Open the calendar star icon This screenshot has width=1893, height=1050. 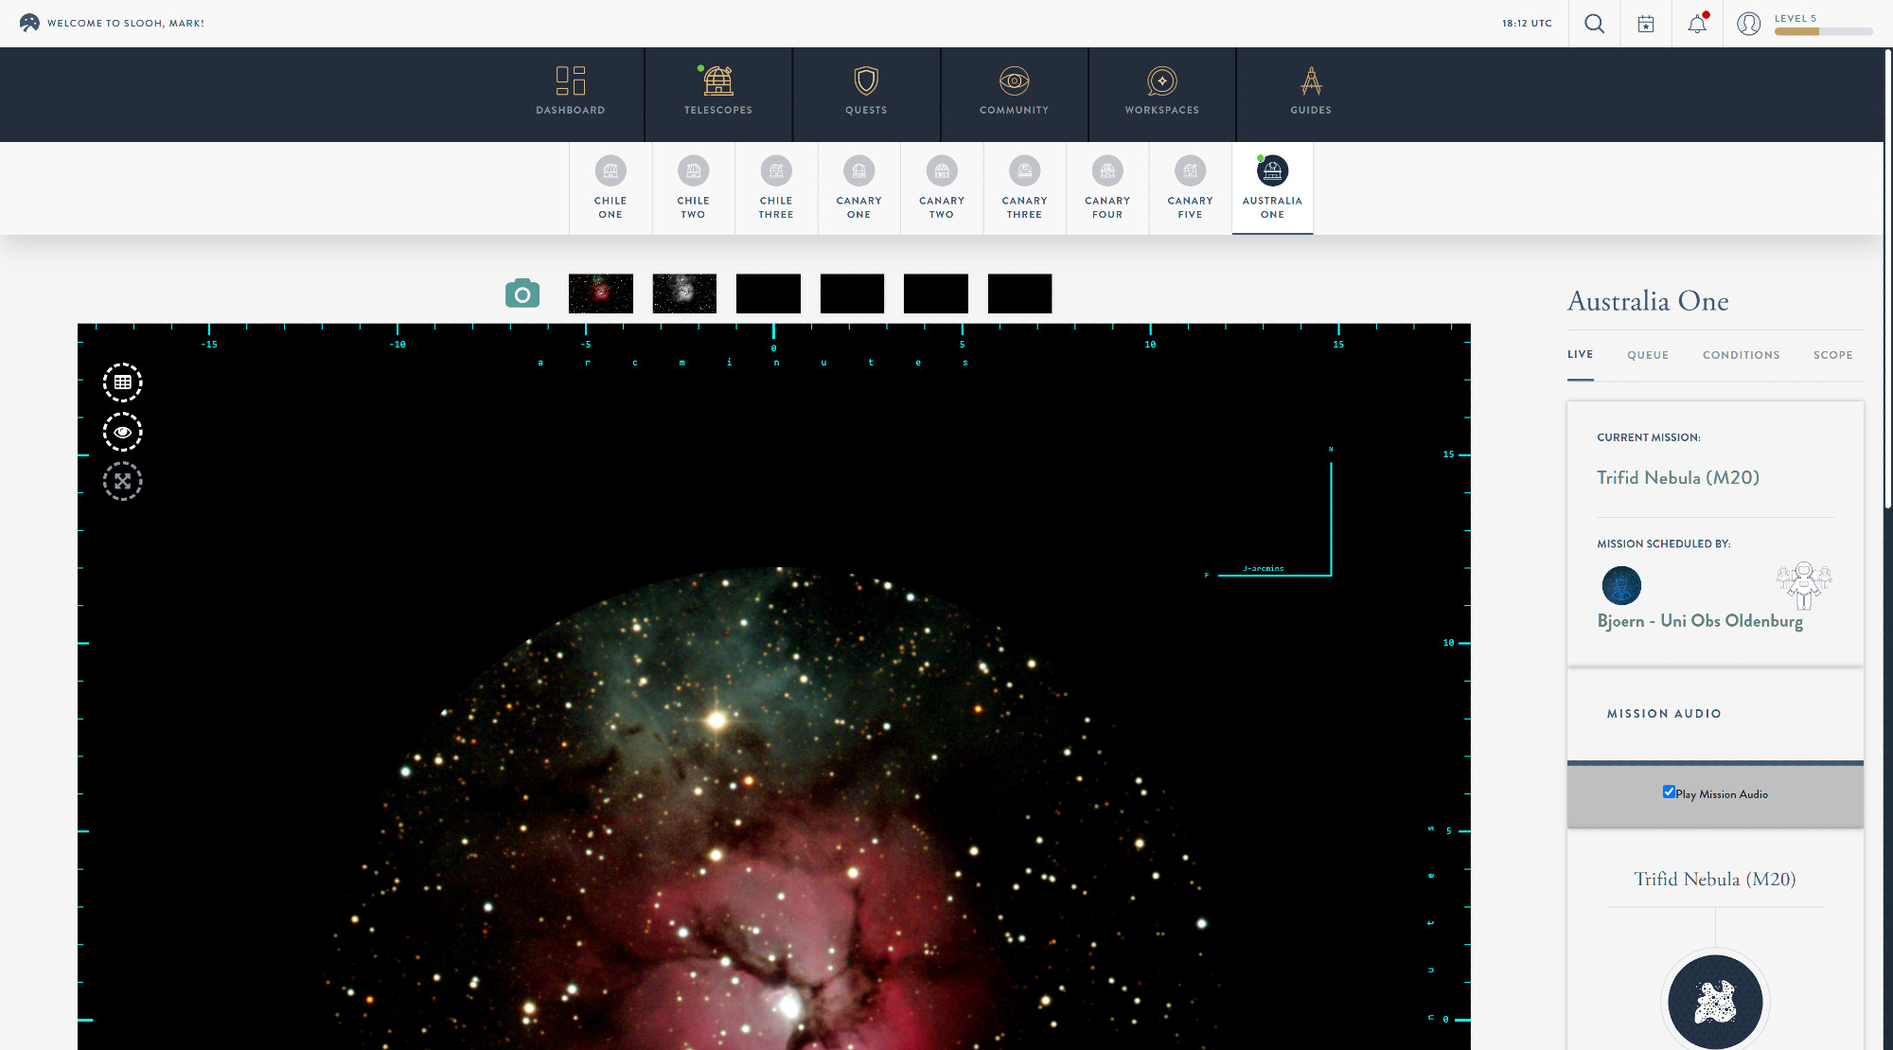(x=1646, y=24)
